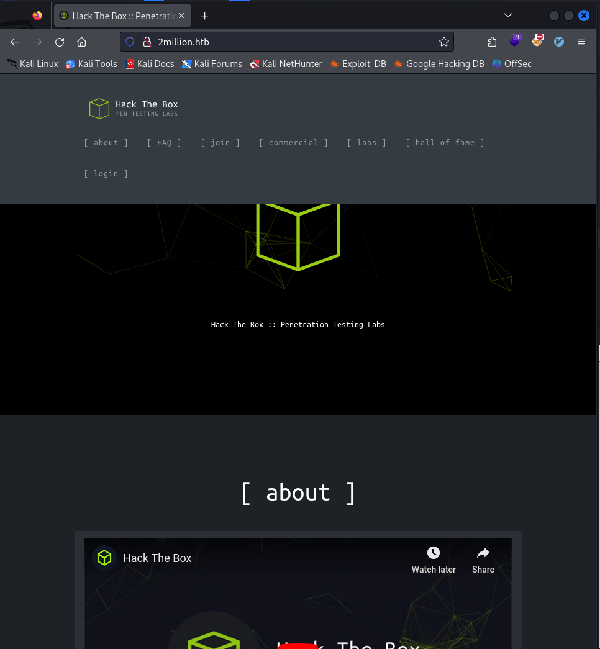Open the purple extension with badge 9
This screenshot has height=649, width=600.
click(x=515, y=40)
